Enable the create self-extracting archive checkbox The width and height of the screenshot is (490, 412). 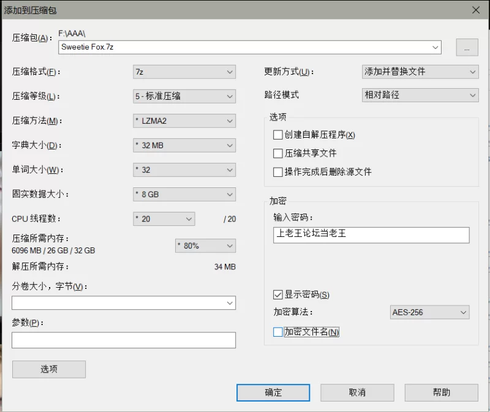pyautogui.click(x=278, y=135)
